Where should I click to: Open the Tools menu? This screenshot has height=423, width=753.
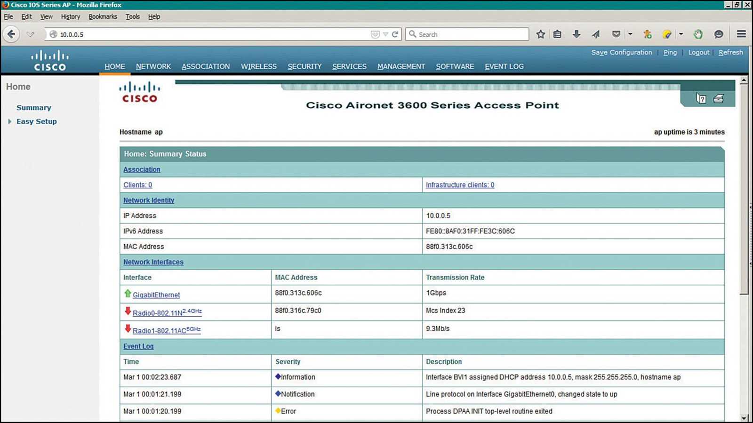(132, 16)
